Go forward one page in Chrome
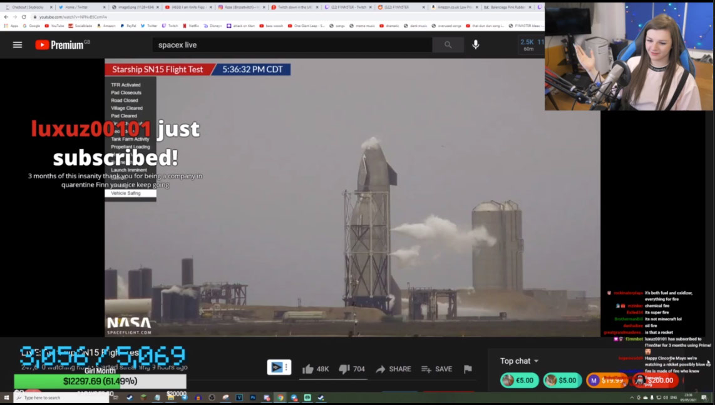The width and height of the screenshot is (715, 405). coord(14,17)
